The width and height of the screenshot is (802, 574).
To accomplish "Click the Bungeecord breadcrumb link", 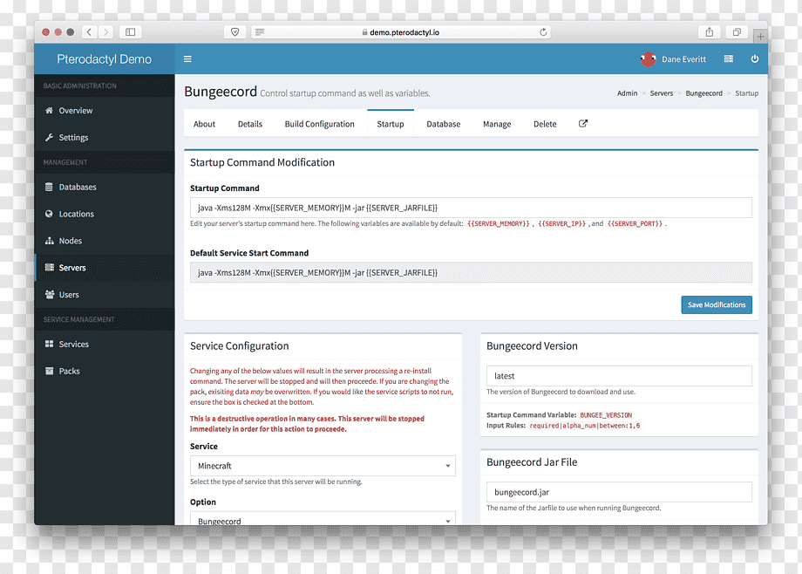I will pos(703,93).
